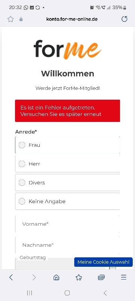
Task: Select the Divers radio option
Action: pyautogui.click(x=67, y=182)
